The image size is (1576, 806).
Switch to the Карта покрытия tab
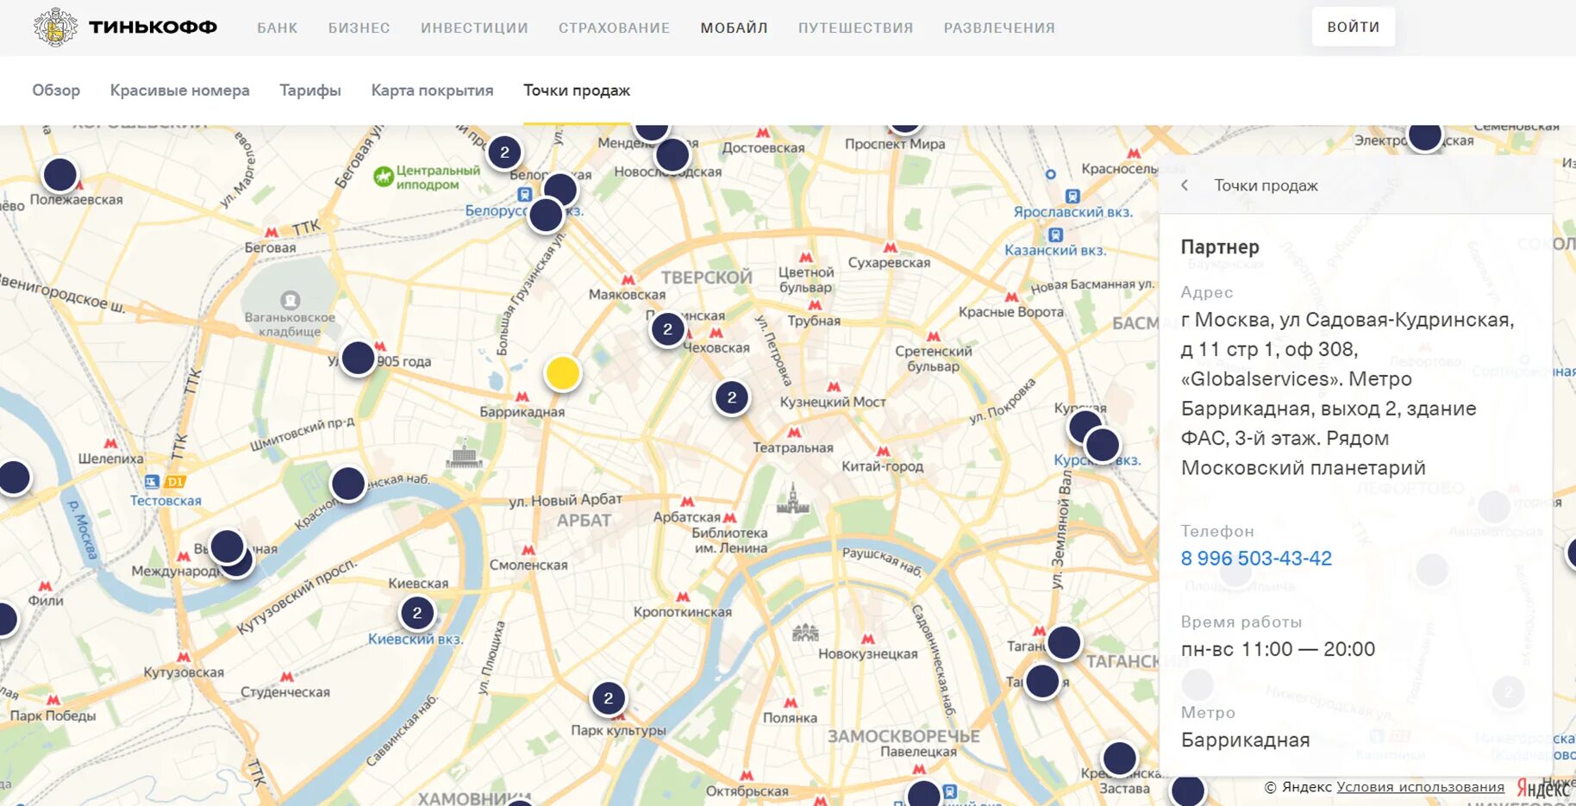coord(432,91)
